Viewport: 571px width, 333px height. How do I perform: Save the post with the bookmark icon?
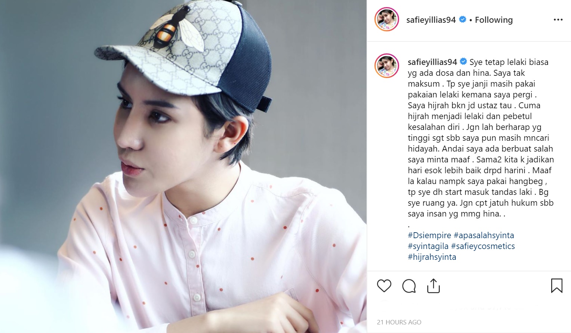556,286
